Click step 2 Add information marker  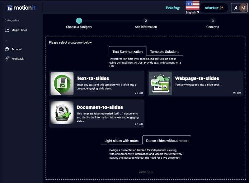click(146, 21)
